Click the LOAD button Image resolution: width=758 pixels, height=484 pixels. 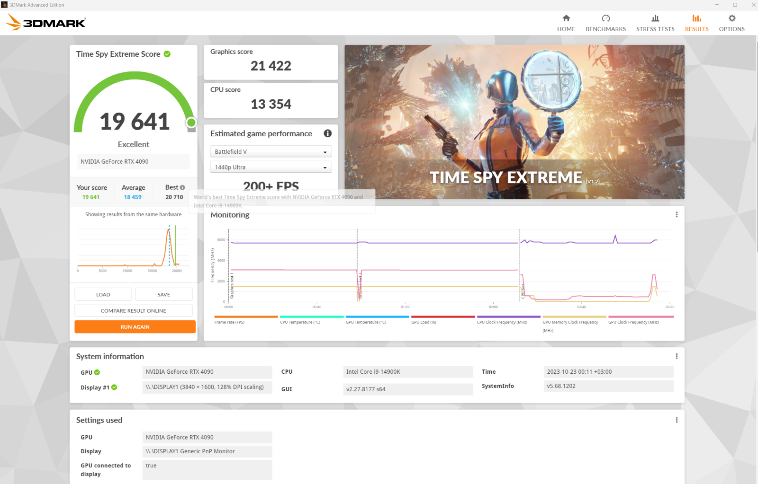click(x=103, y=294)
